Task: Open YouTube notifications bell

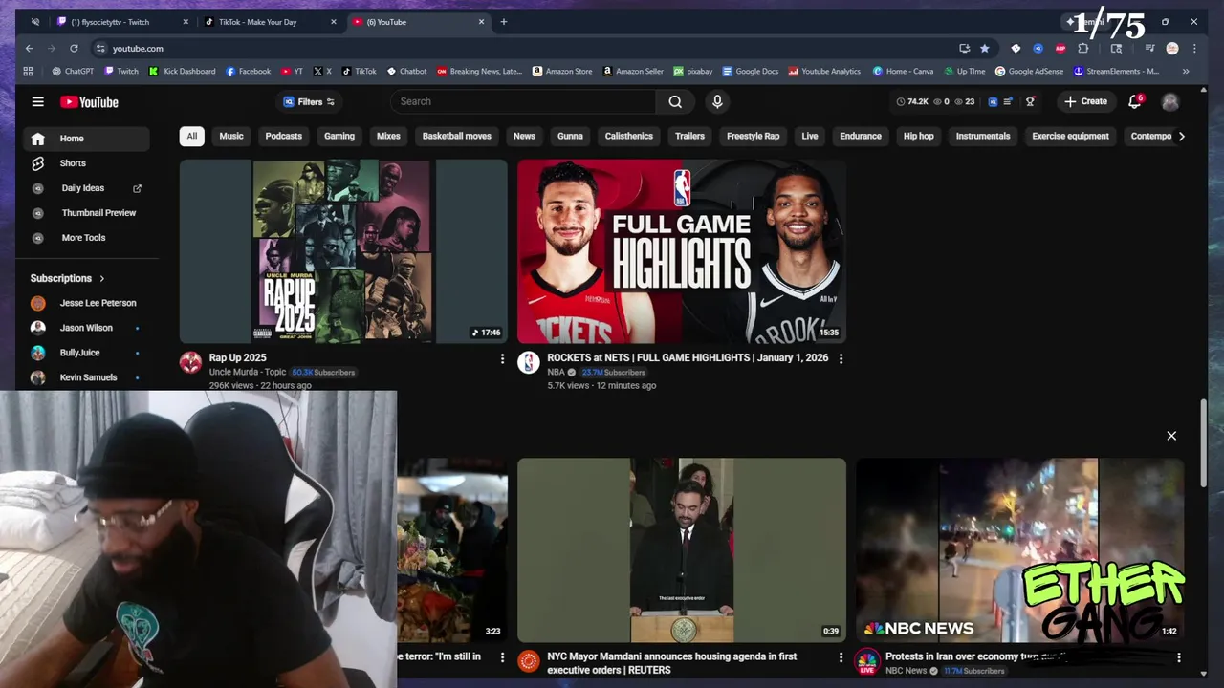Action: click(x=1135, y=101)
